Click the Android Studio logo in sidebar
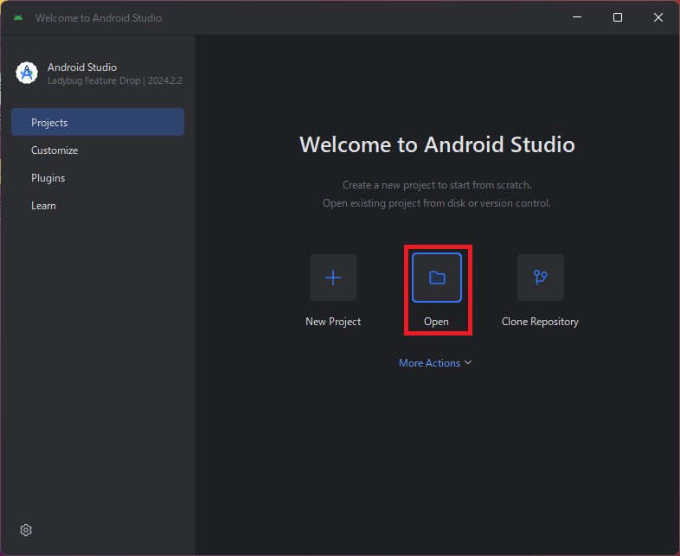 coord(28,73)
